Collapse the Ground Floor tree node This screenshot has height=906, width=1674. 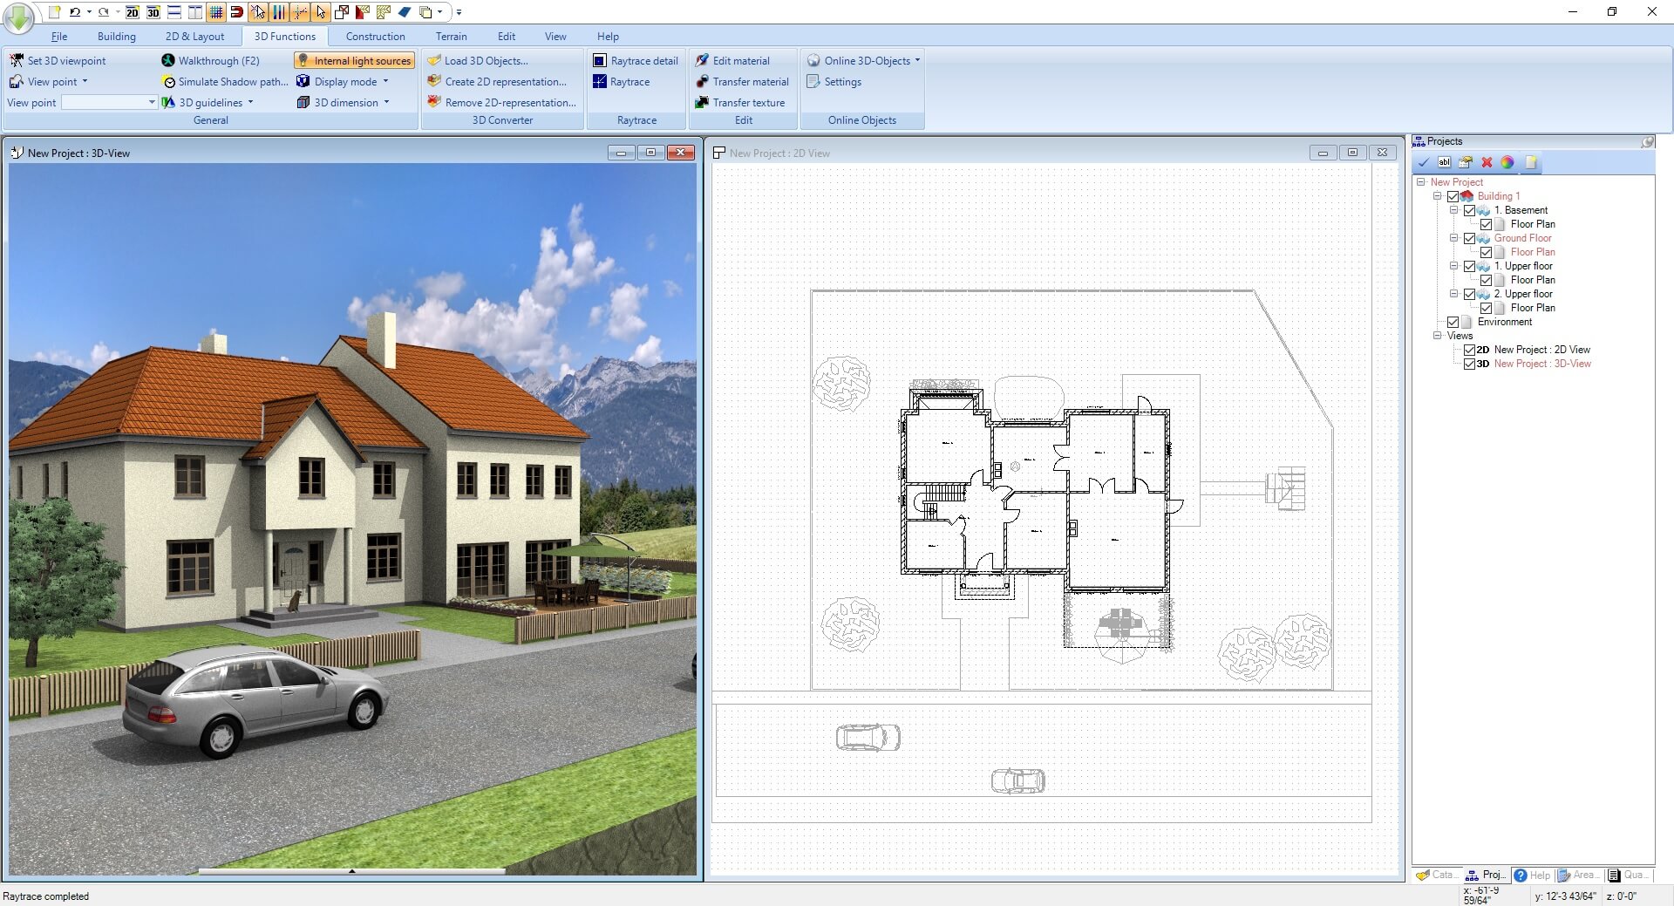1454,237
